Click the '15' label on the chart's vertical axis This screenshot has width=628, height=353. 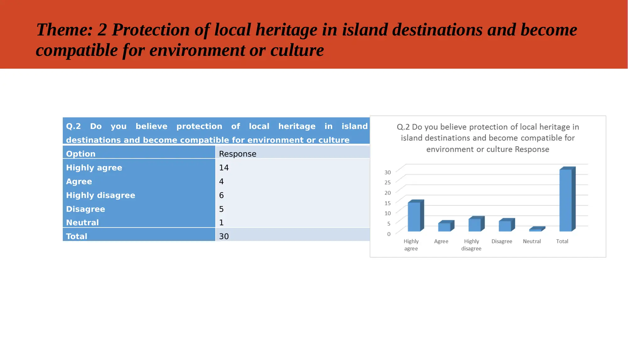(x=388, y=203)
